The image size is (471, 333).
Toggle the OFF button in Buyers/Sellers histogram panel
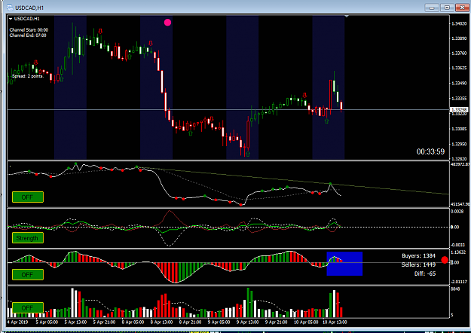(28, 274)
